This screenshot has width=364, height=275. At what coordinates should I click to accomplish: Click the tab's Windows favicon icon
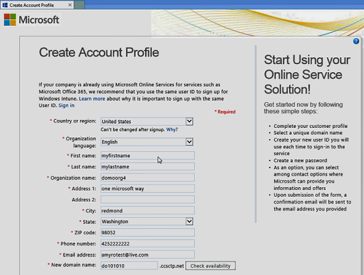coord(5,5)
